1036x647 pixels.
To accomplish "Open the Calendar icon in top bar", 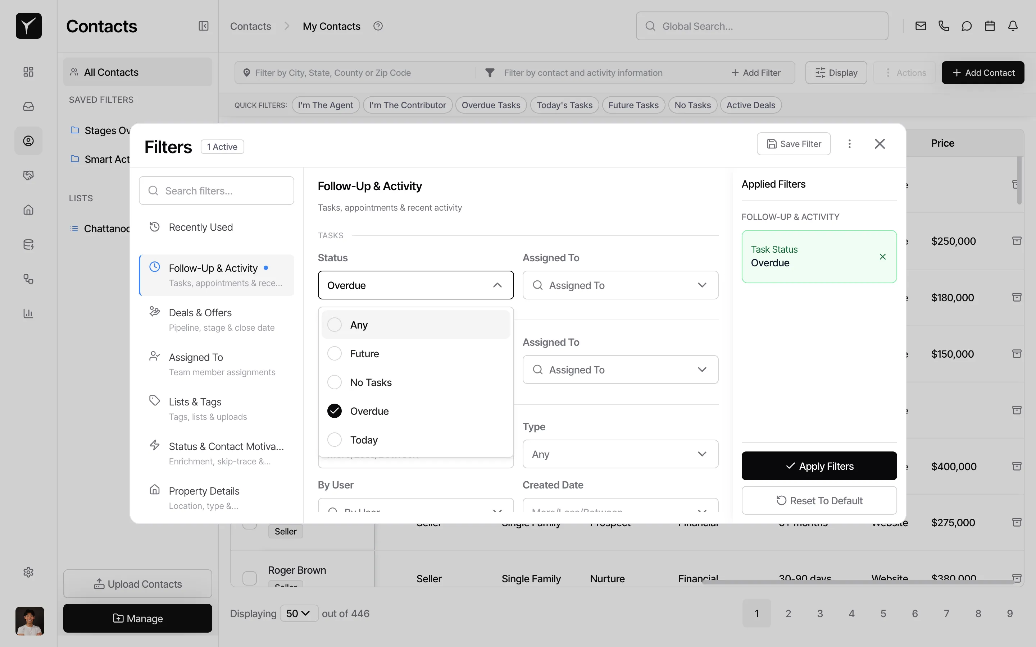I will click(x=989, y=26).
